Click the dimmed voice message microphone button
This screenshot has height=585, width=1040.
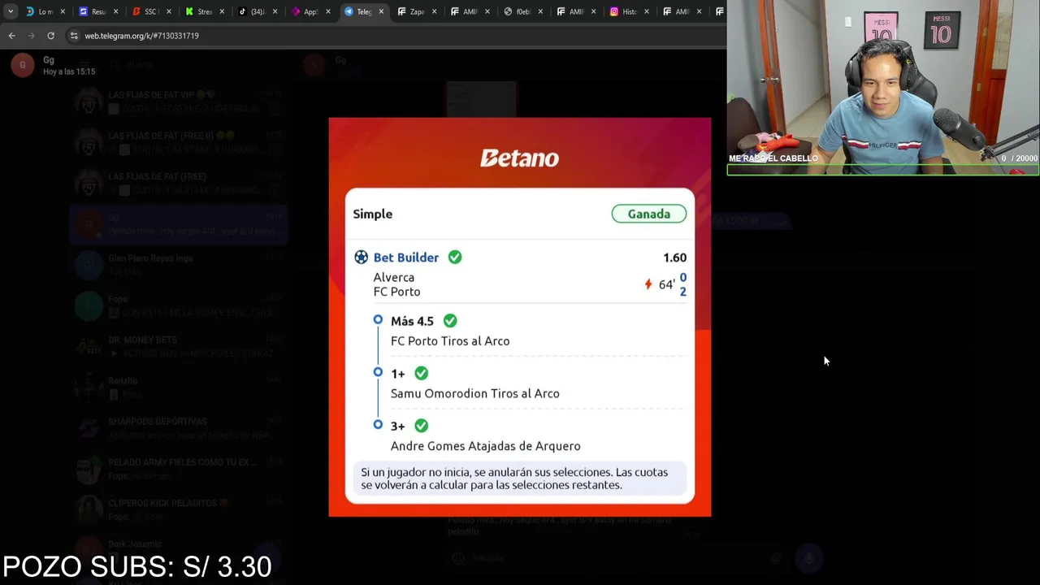coord(809,558)
